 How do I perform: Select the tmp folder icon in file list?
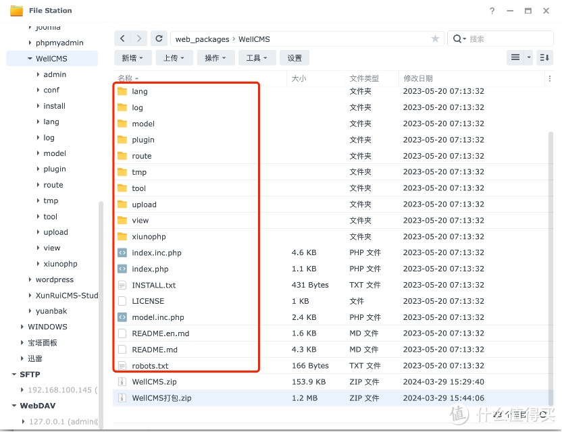click(122, 172)
